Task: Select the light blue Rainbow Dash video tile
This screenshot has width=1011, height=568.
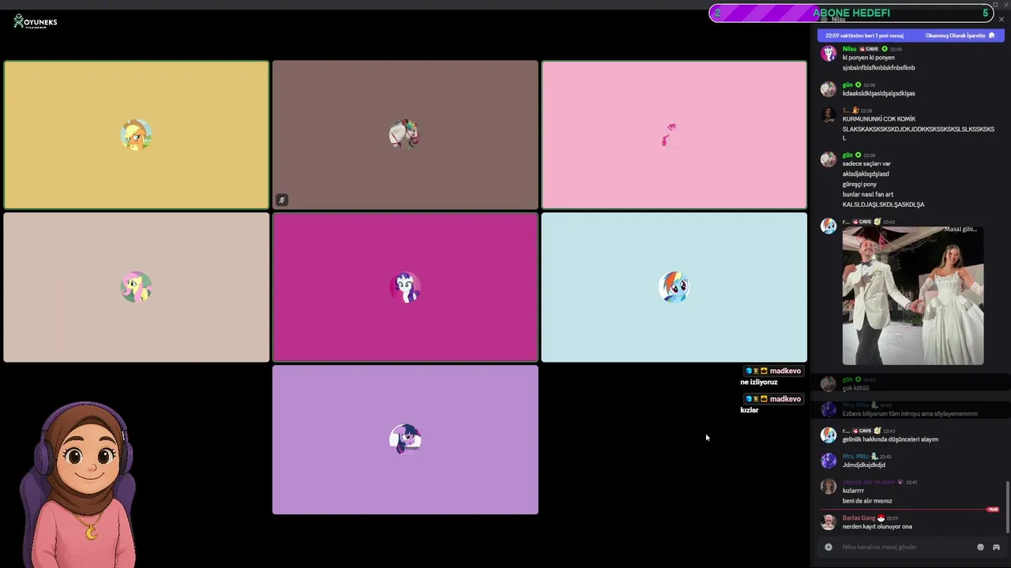Action: click(674, 287)
